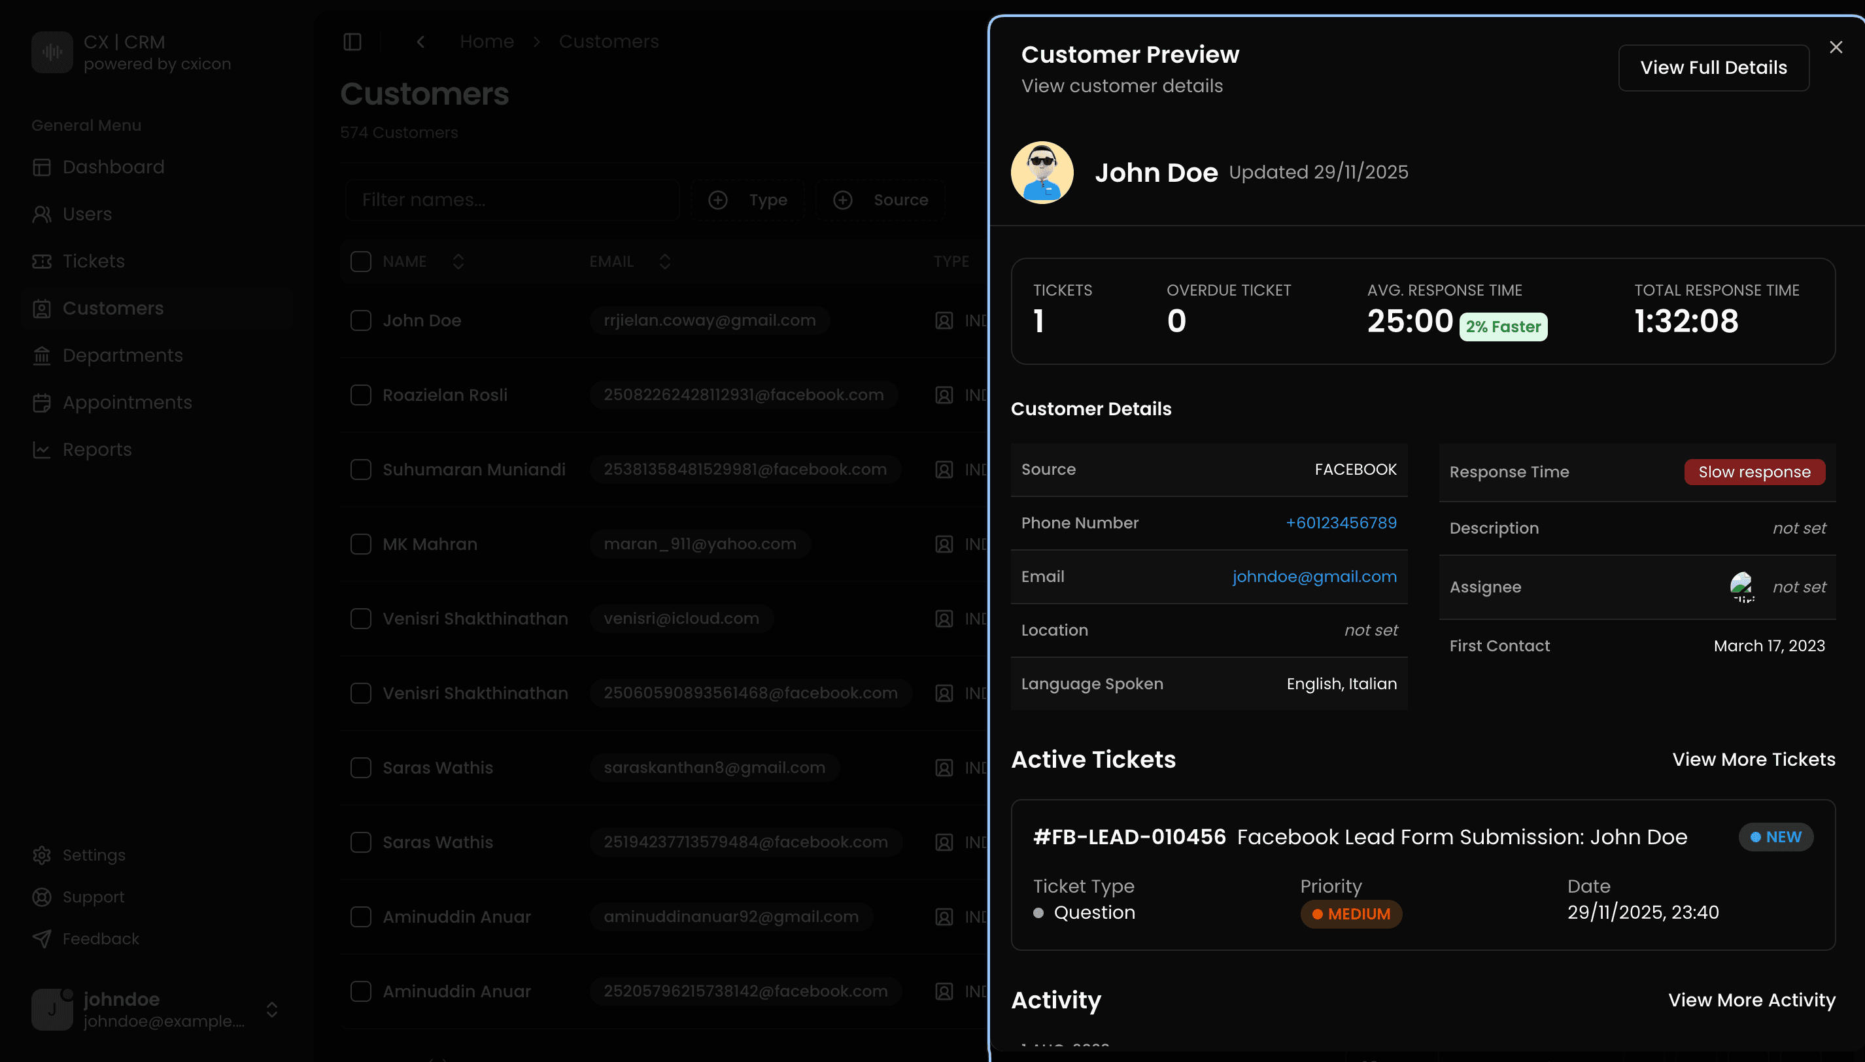The width and height of the screenshot is (1865, 1062).
Task: Click John Doe's profile avatar
Action: pos(1042,172)
